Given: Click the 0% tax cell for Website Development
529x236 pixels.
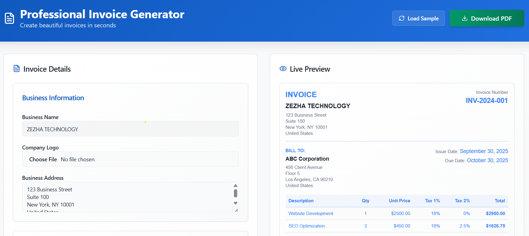Looking at the screenshot, I should pos(467,214).
